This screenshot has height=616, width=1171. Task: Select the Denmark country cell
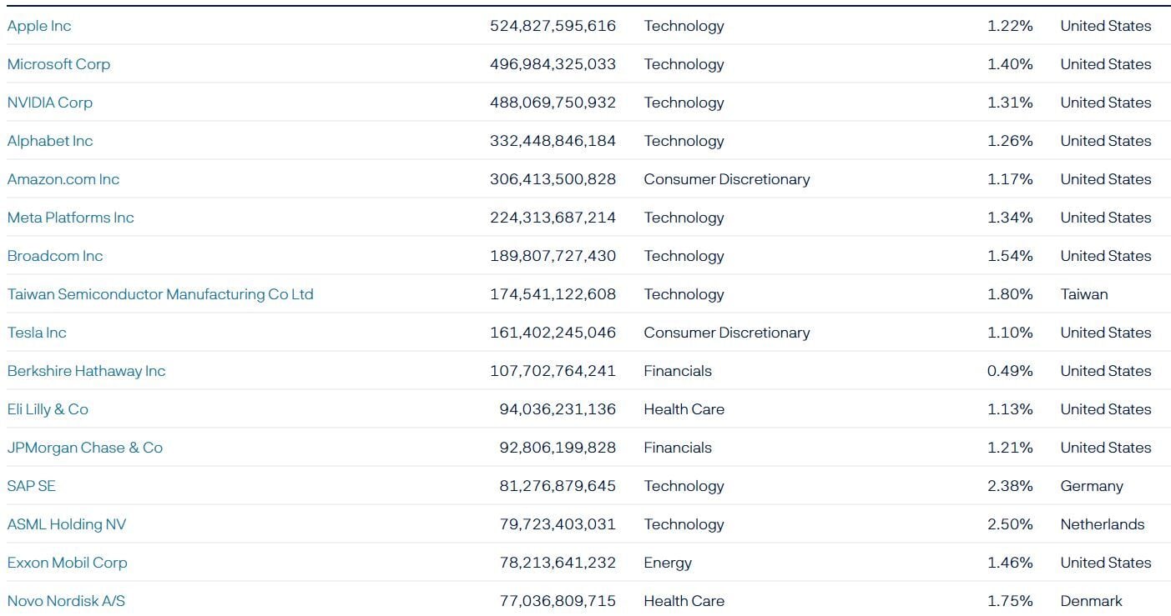pyautogui.click(x=1092, y=601)
